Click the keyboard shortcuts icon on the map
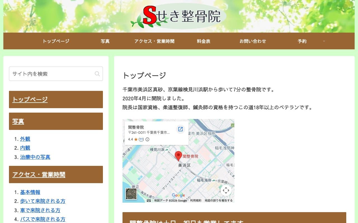This screenshot has width=358, height=223. [x=149, y=200]
